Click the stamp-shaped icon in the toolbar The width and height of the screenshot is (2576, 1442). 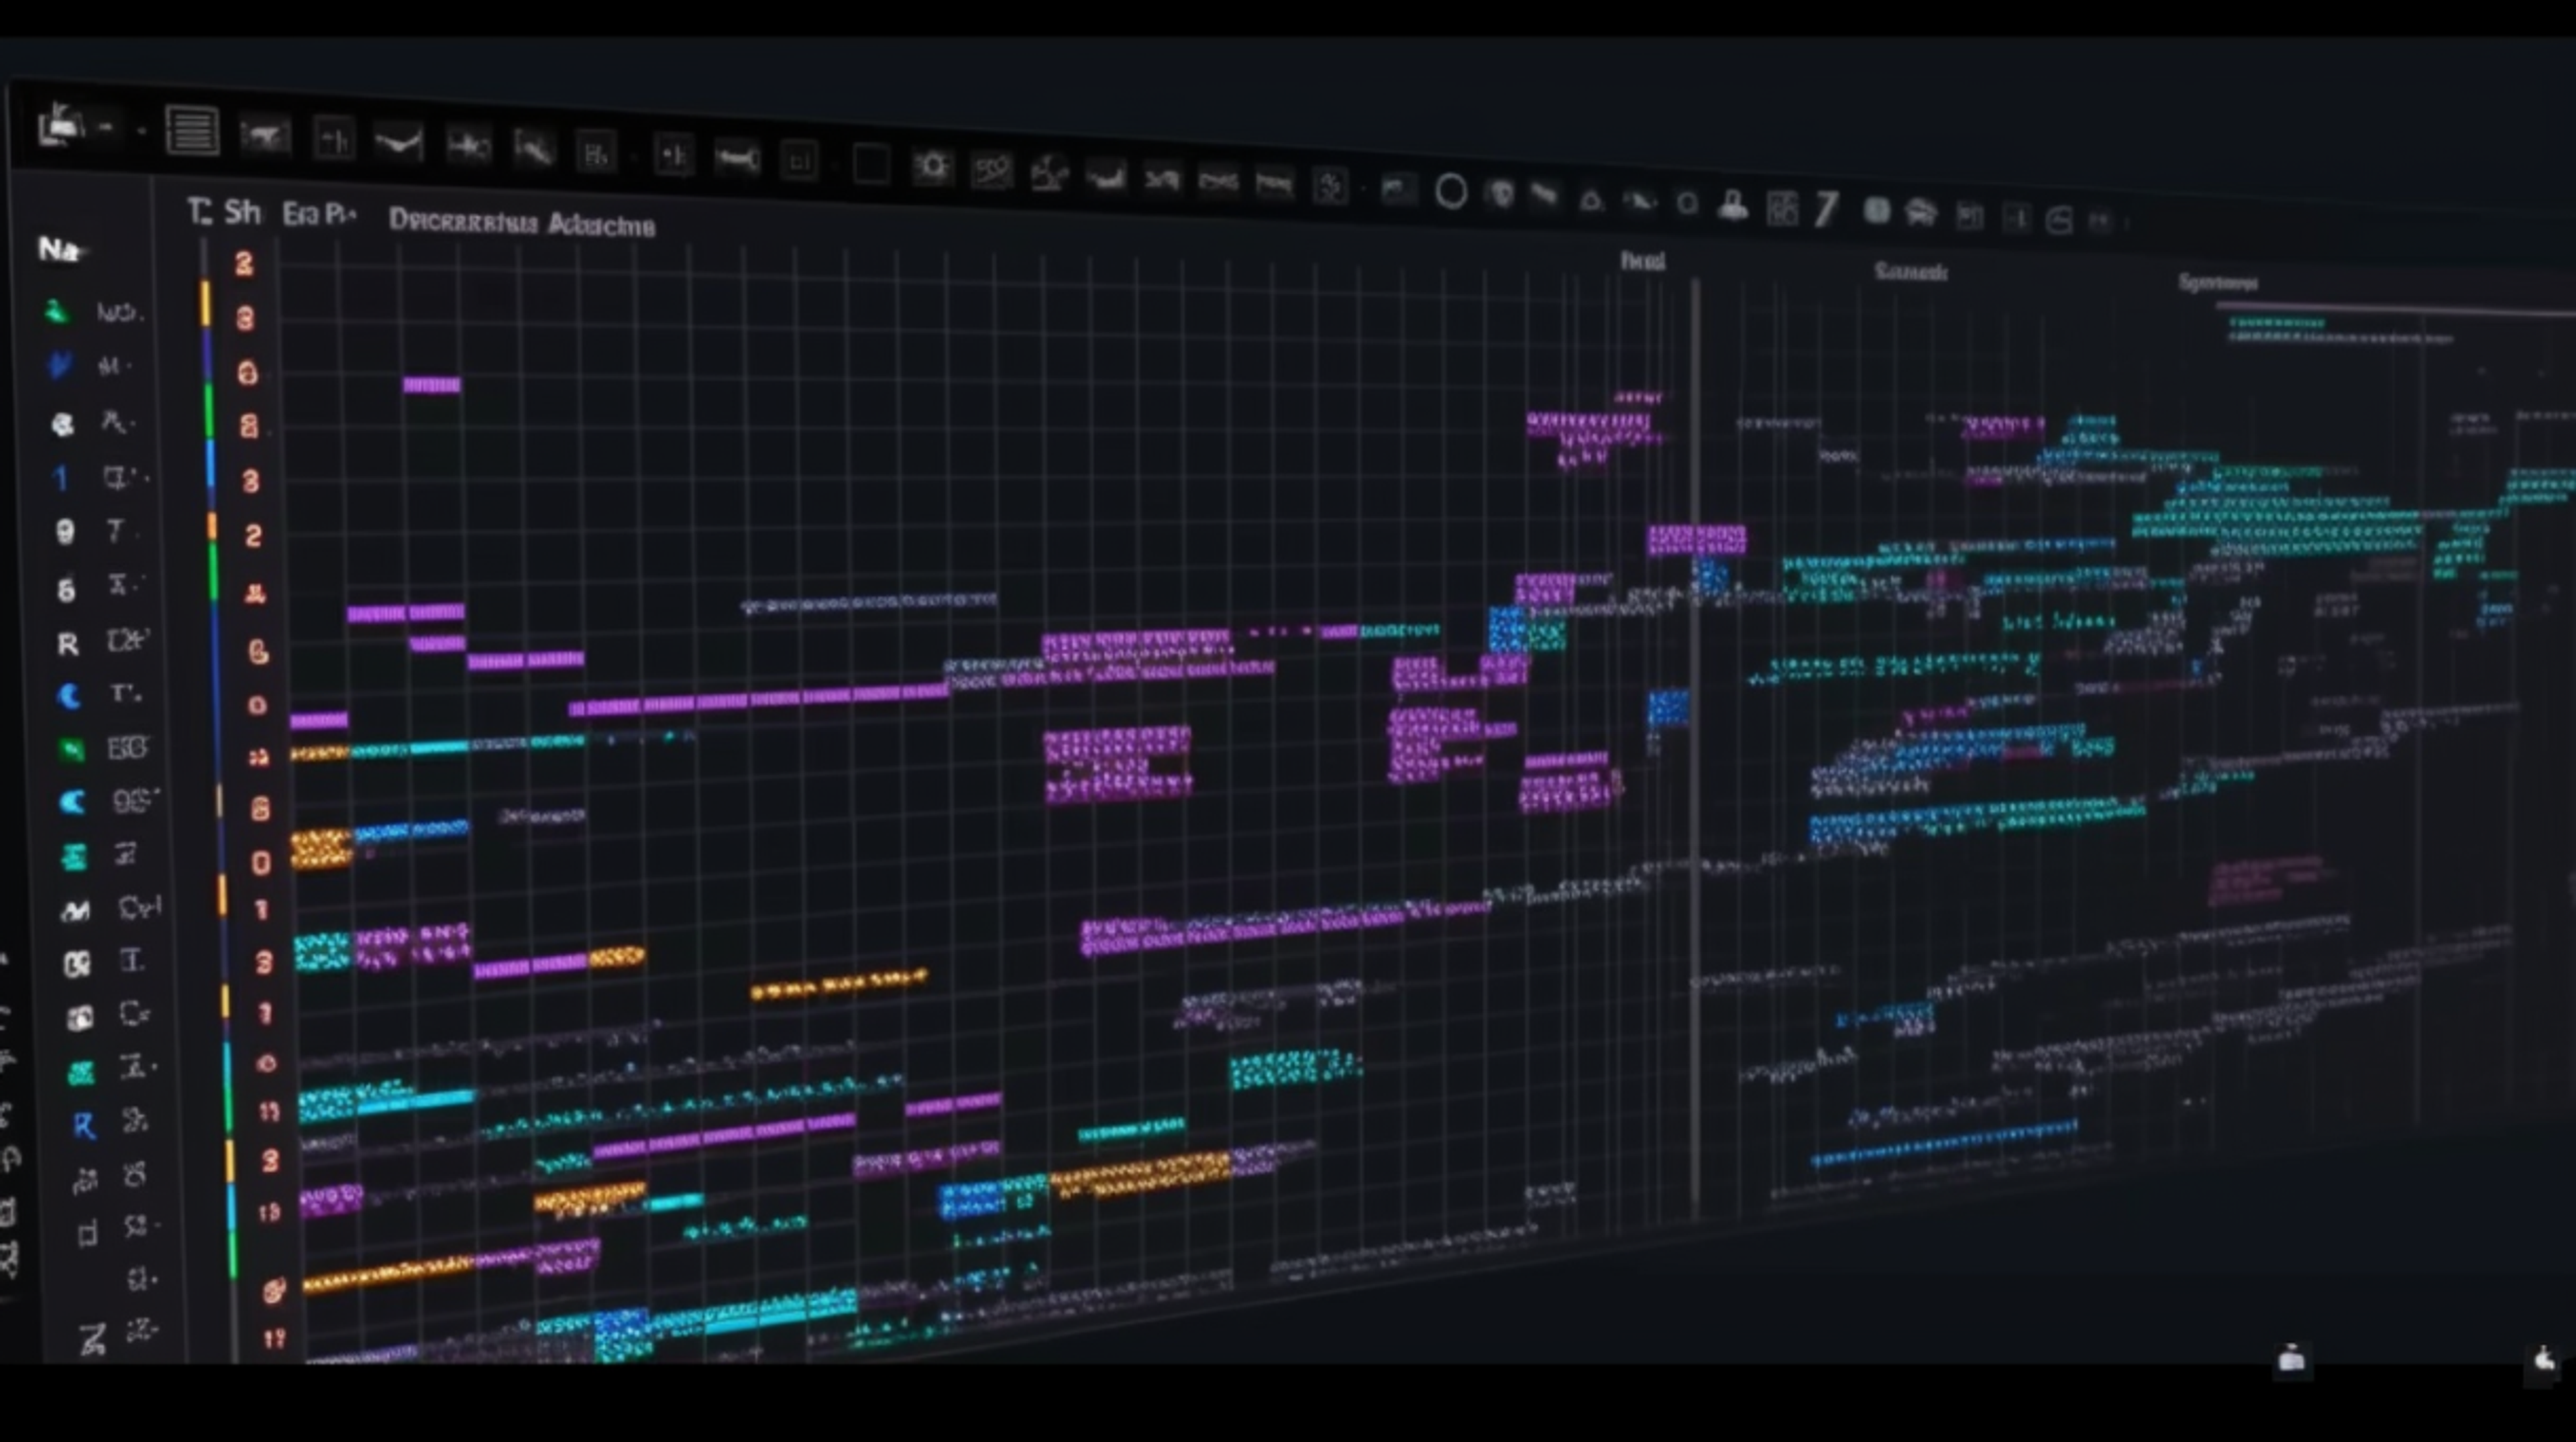click(1733, 206)
